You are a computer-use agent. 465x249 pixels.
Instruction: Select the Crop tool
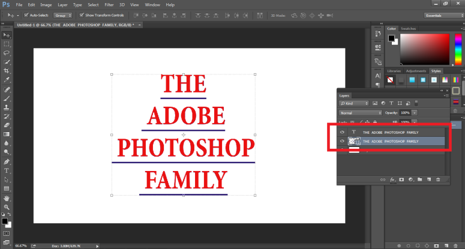click(x=7, y=71)
